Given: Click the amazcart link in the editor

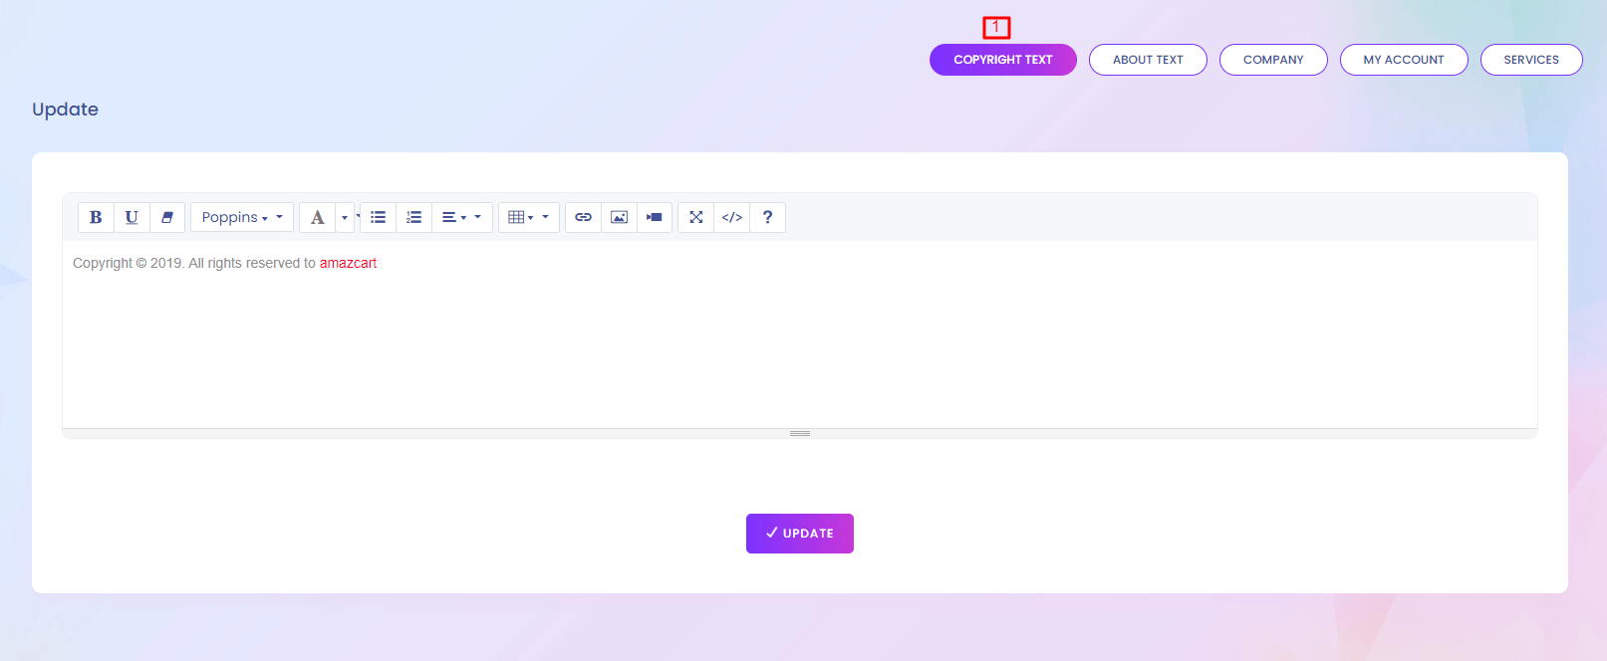Looking at the screenshot, I should [348, 264].
